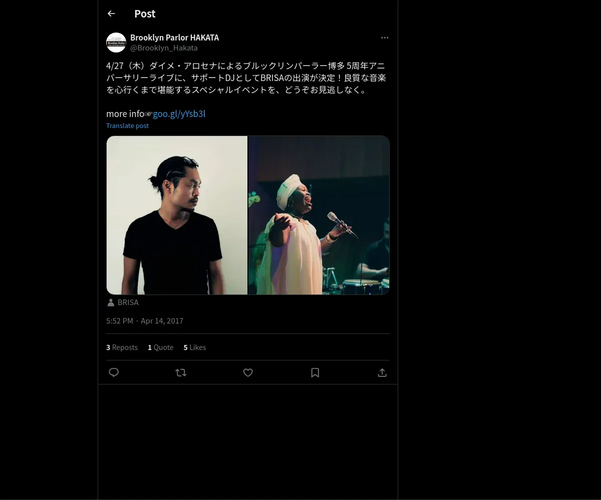601x500 pixels.
Task: Open the three-dot more options menu
Action: pos(385,37)
